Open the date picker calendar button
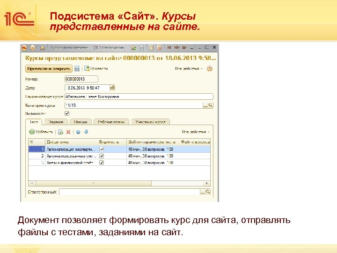 tap(112, 88)
